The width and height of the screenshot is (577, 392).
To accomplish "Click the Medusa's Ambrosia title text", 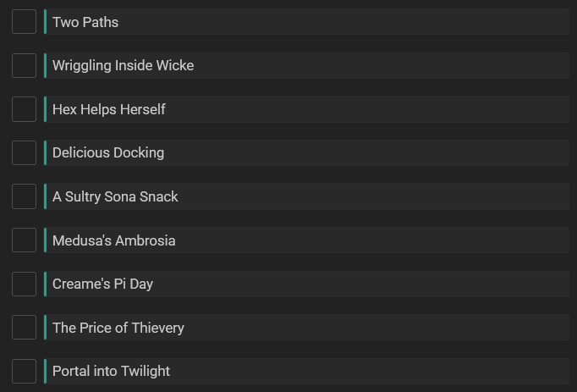I will coord(113,240).
